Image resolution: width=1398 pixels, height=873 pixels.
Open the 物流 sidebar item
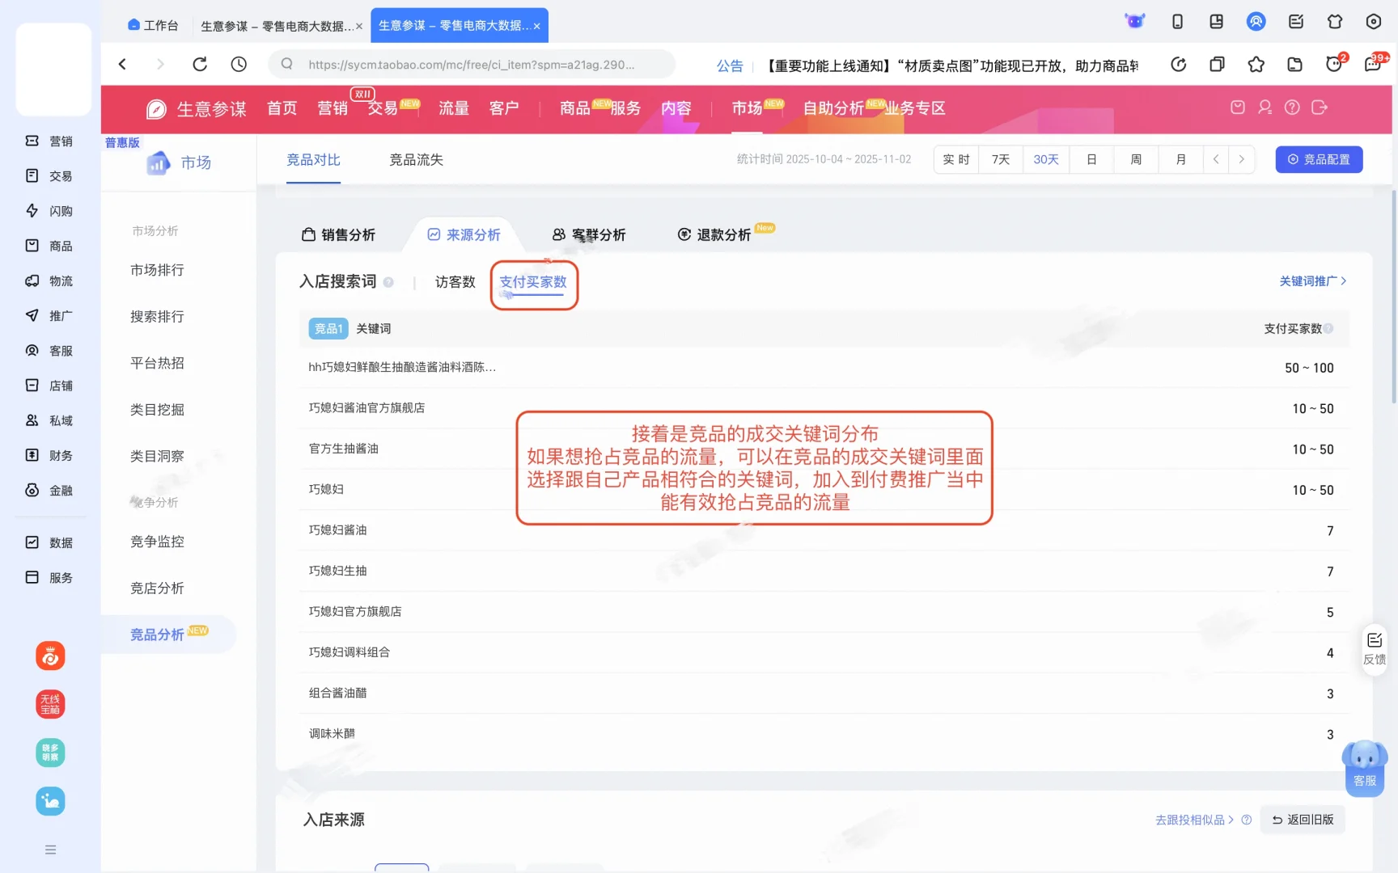(x=49, y=281)
